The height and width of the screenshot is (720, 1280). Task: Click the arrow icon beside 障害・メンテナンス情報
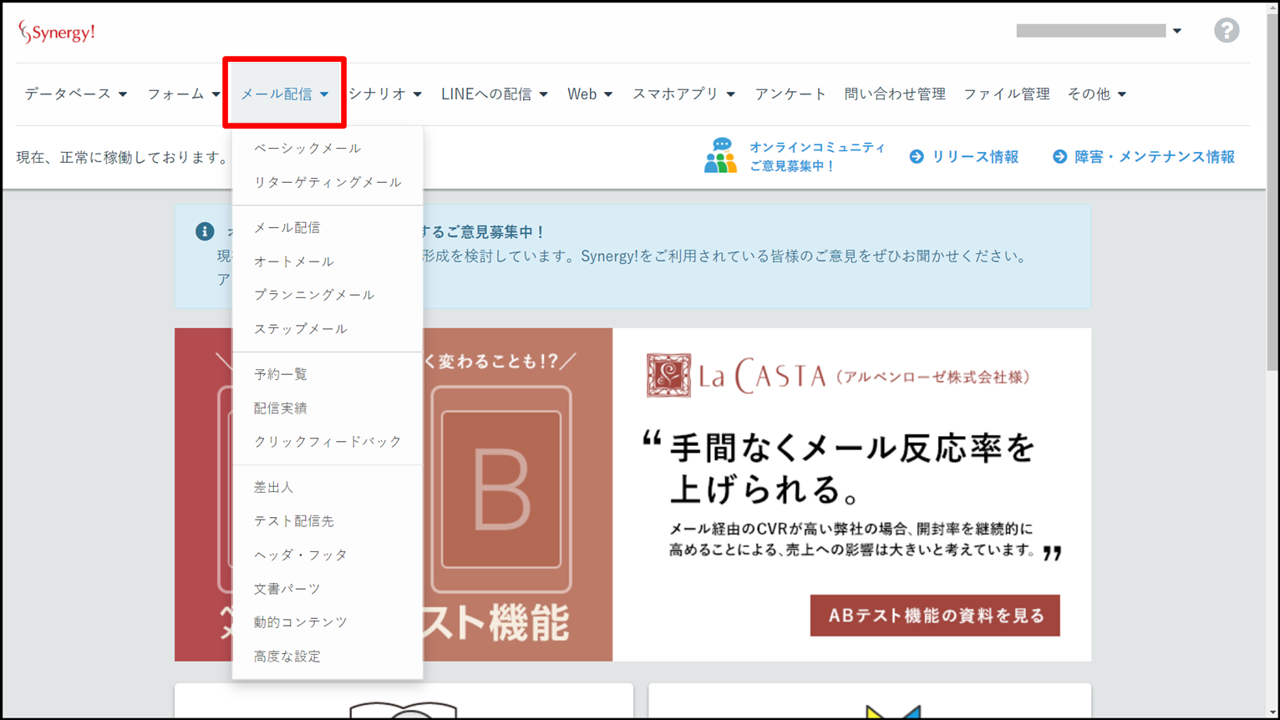click(1059, 157)
